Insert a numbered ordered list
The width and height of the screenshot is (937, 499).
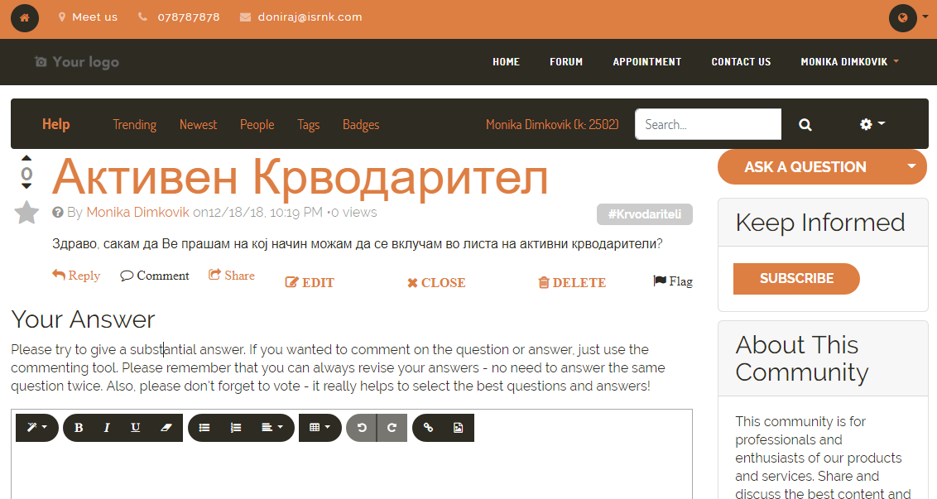tap(236, 428)
